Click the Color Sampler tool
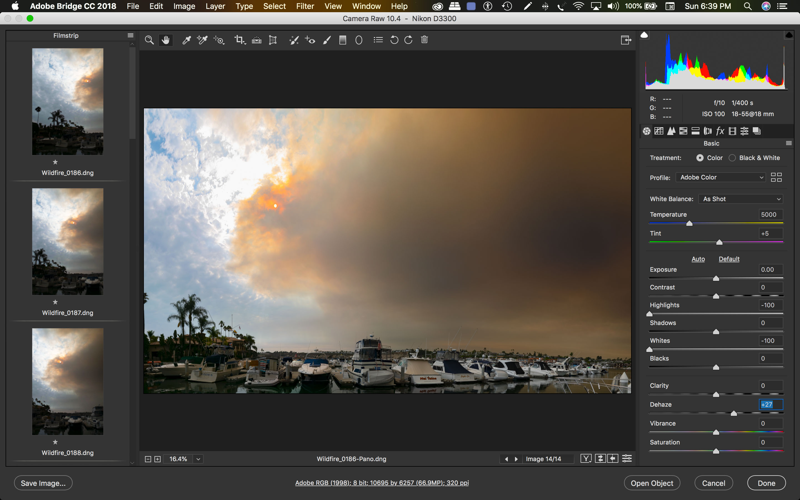The height and width of the screenshot is (500, 800). point(202,40)
